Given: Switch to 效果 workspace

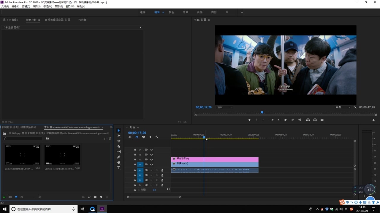Looking at the screenshot, I should [186, 12].
